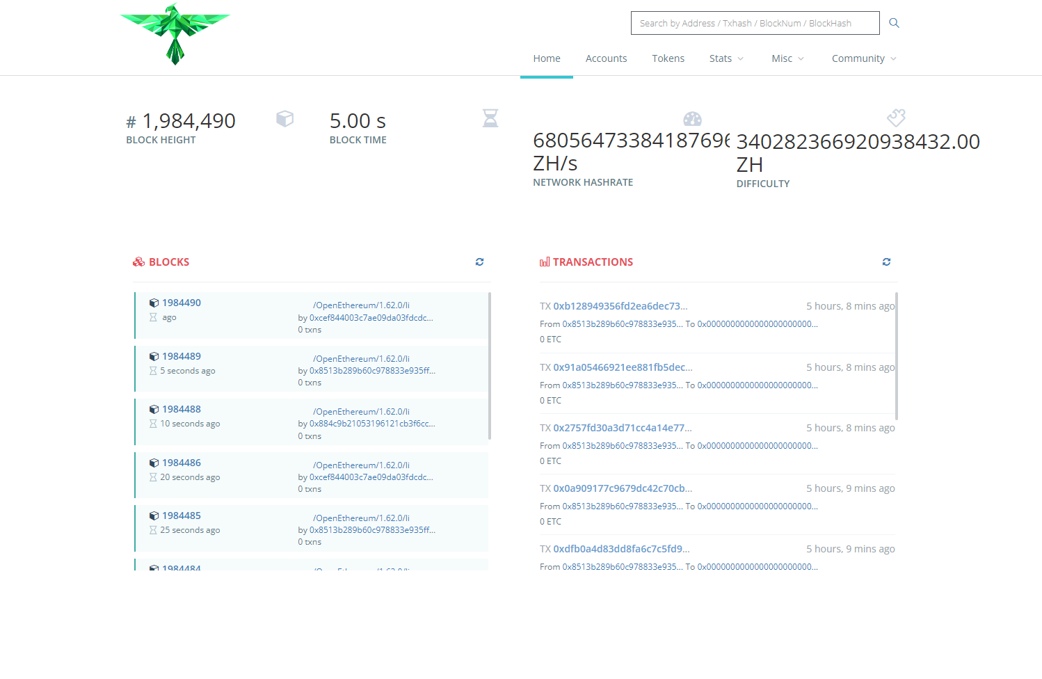Click the 1,984,490 block height value
The image size is (1042, 679).
(x=189, y=121)
